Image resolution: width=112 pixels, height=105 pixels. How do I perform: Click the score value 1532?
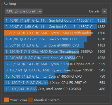point(101,20)
